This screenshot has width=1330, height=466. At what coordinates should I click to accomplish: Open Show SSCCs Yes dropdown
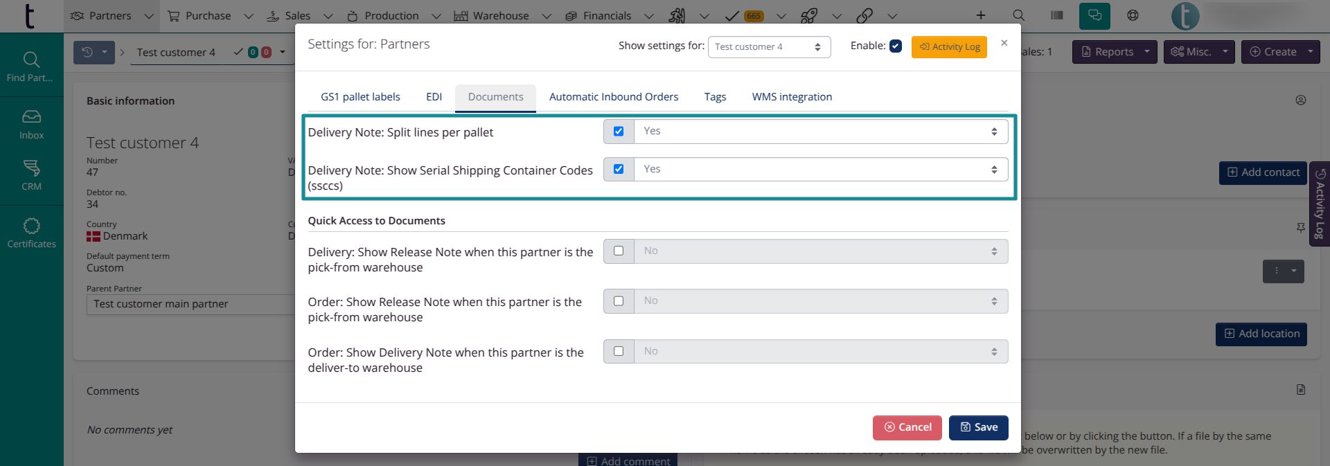click(x=820, y=170)
